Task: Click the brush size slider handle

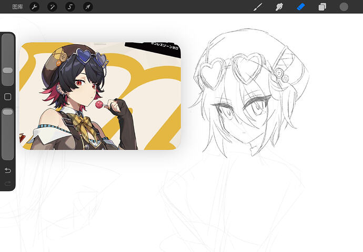Action: coord(8,70)
